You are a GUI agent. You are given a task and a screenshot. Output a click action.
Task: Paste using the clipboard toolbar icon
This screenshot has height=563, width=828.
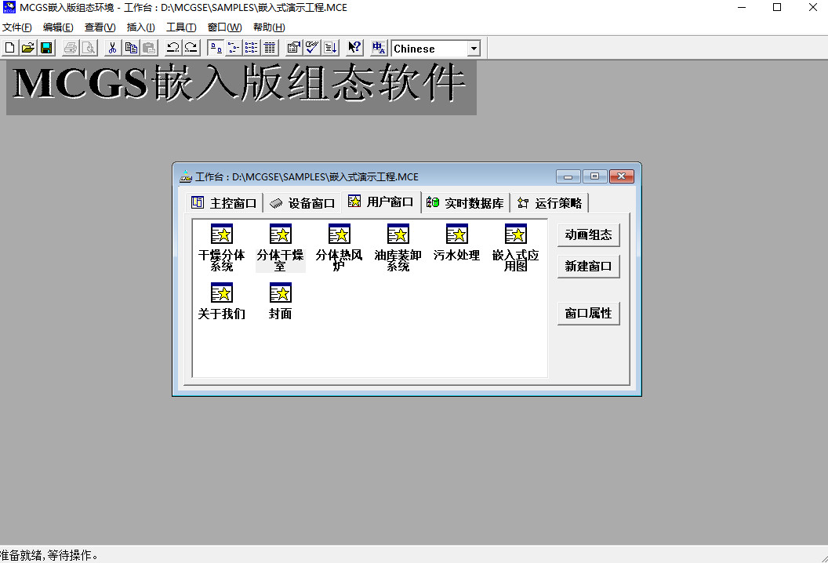tap(150, 48)
